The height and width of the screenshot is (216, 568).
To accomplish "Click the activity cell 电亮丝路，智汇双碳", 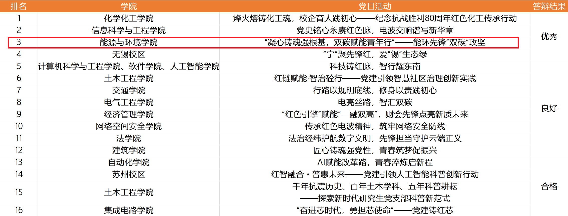I will click(x=375, y=102).
